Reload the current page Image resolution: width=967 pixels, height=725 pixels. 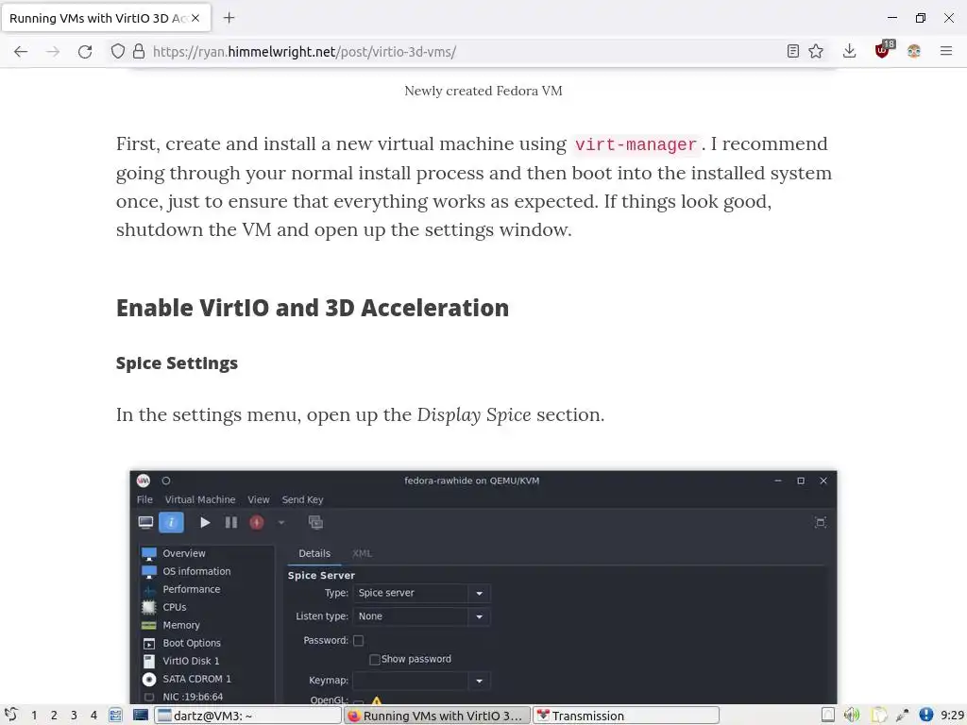point(85,52)
